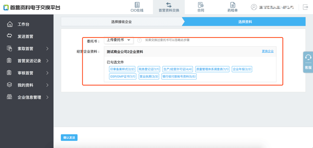The image size is (313, 148).
Task: Expand the 审核首营 chevron
Action: (x=47, y=73)
